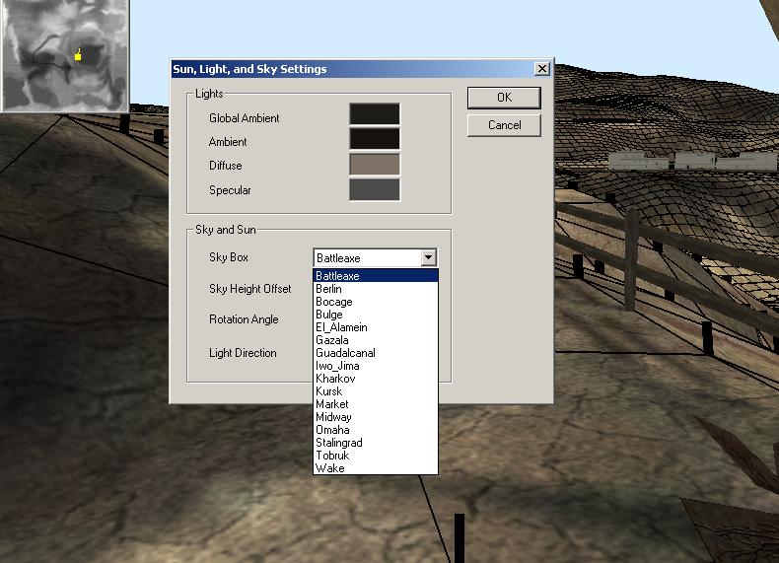The height and width of the screenshot is (563, 779).
Task: Choose Tobruk in the dropdown list
Action: click(376, 456)
